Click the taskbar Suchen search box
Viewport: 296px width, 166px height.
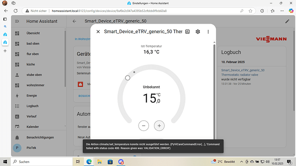(42, 162)
